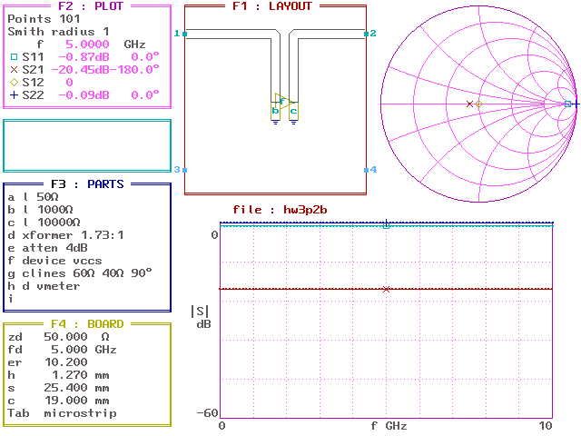Click the S21 X marker on the rectangular plot
This screenshot has width=581, height=436.
tap(386, 289)
